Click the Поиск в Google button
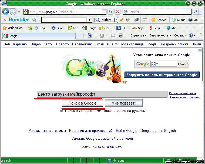This screenshot has width=205, height=164. 82,103
